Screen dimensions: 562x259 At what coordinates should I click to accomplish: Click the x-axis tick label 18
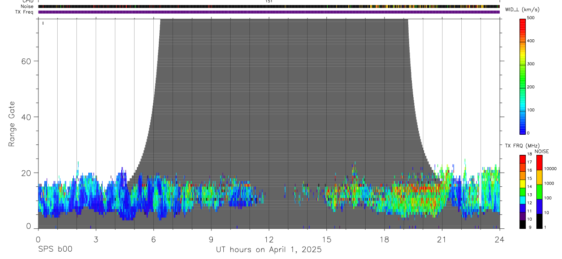384,239
